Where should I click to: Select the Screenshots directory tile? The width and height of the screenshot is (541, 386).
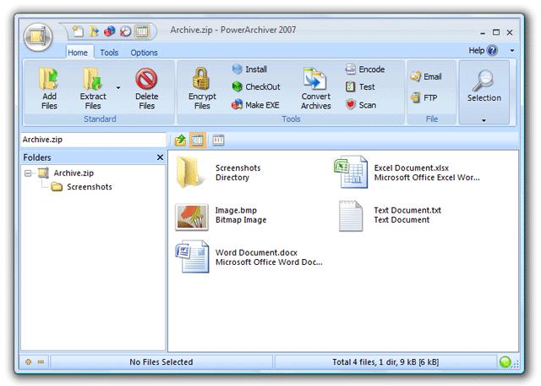coord(219,172)
